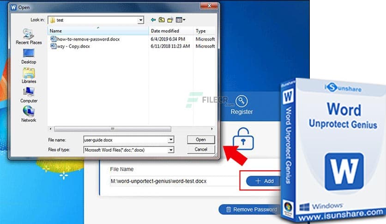
Task: Open the View menu icon
Action: 181,20
